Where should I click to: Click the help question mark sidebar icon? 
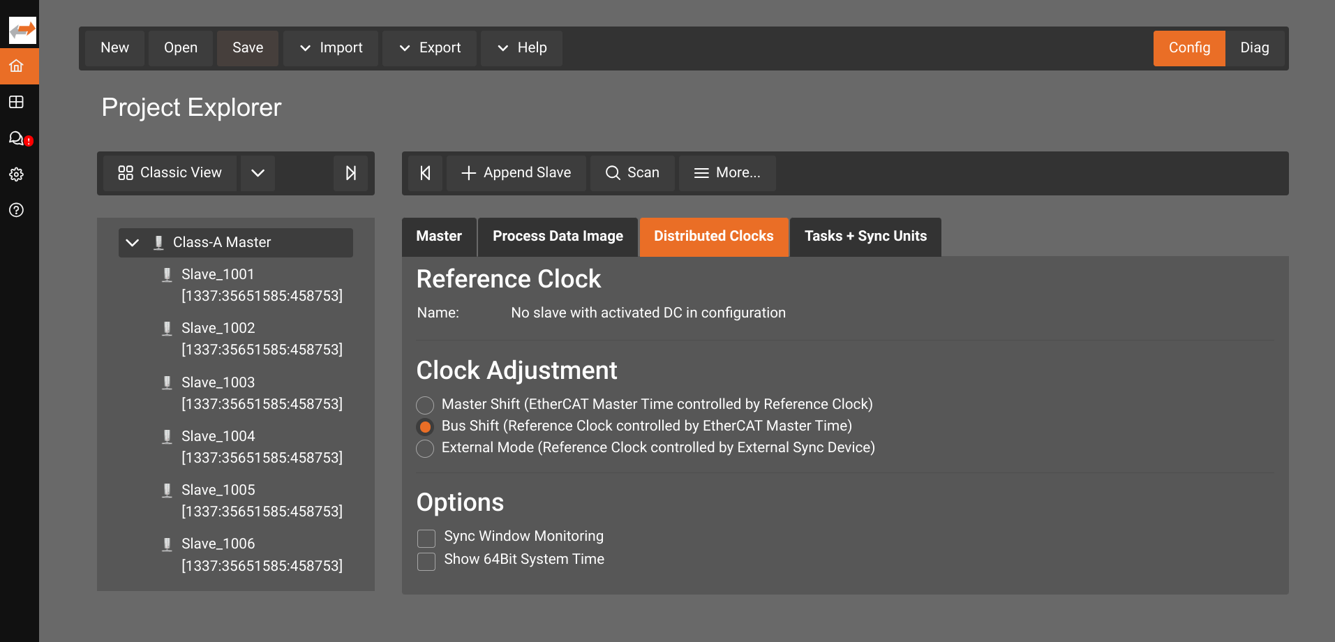[x=17, y=210]
